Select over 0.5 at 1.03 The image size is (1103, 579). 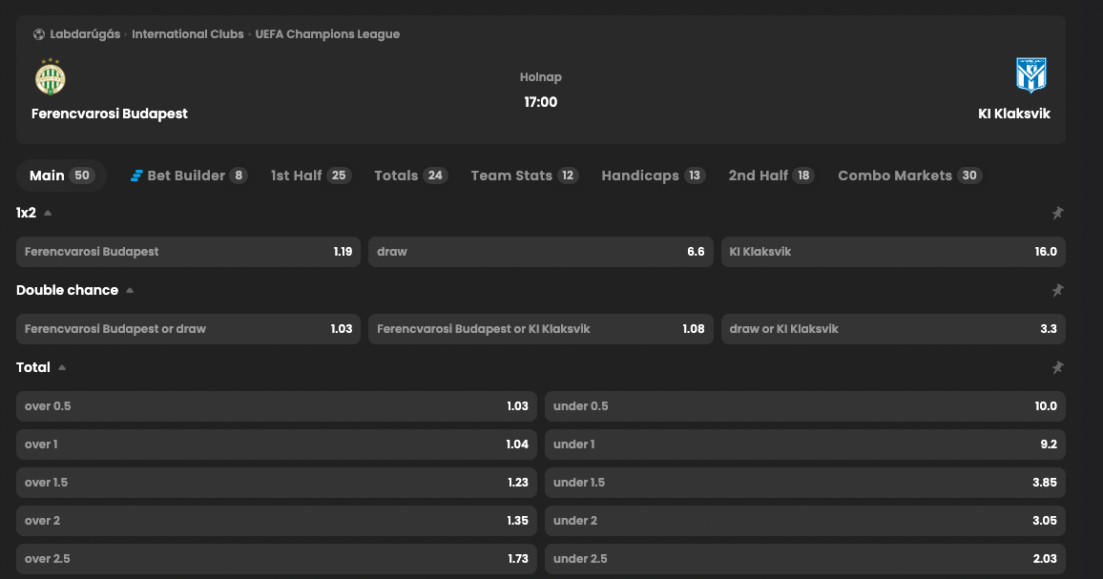277,406
